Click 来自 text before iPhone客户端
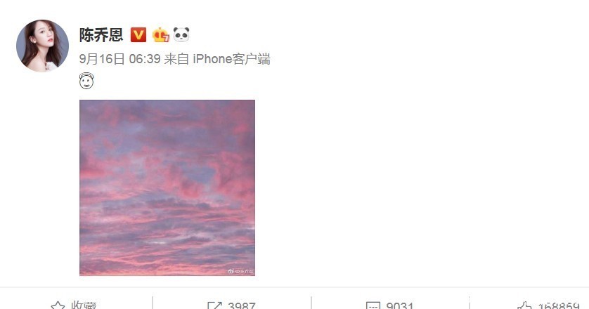The height and width of the screenshot is (309, 589). click(x=176, y=59)
